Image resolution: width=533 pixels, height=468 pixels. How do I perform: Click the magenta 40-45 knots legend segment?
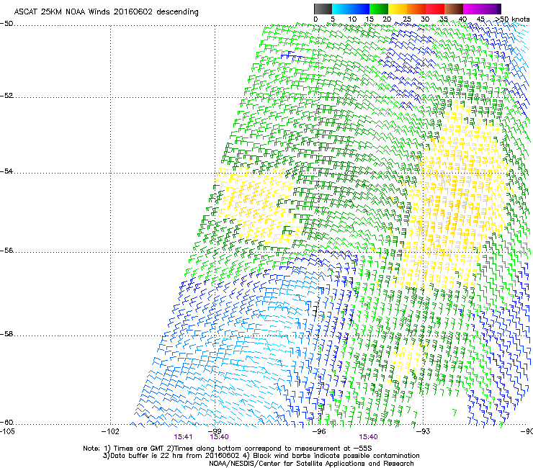(472, 9)
